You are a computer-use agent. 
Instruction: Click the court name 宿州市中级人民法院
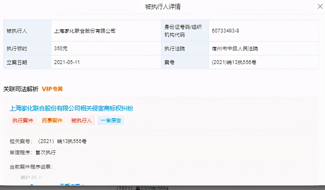pyautogui.click(x=235, y=49)
